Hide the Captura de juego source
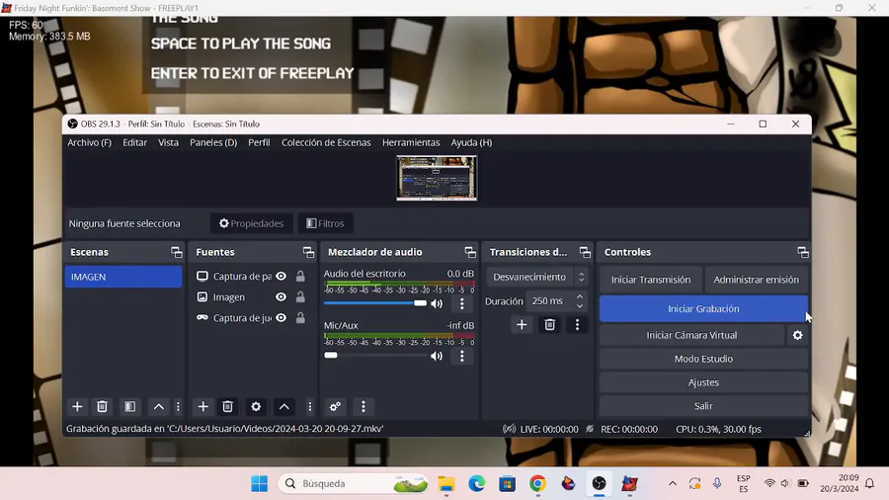Viewport: 889px width, 500px height. tap(282, 318)
